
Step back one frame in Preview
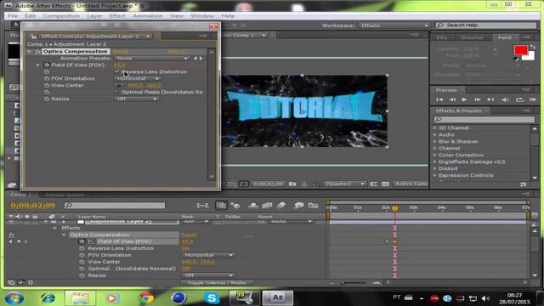coord(452,99)
